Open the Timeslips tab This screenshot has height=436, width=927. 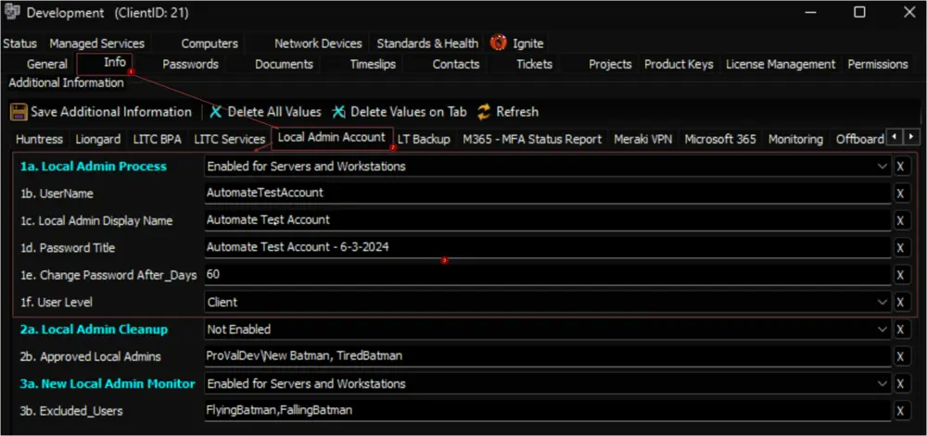tap(373, 64)
